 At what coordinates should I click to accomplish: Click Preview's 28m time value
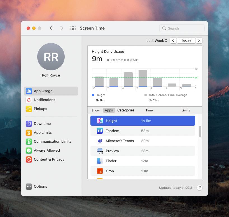coord(145,151)
